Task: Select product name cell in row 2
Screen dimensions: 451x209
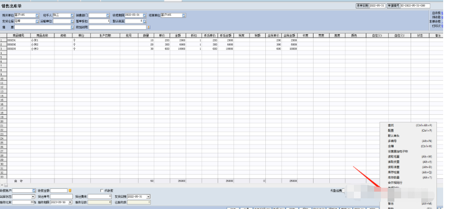Action: click(x=42, y=45)
